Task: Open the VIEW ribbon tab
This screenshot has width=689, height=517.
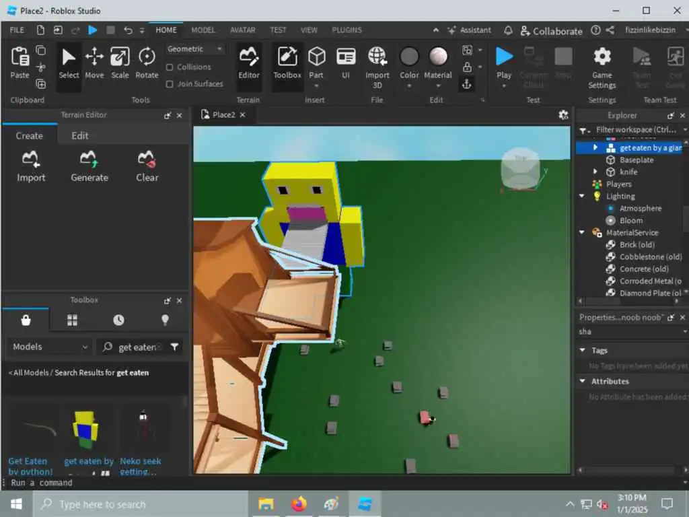Action: click(x=309, y=30)
